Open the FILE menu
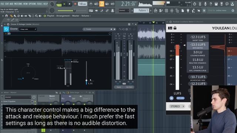Viewport: 237px width, 133px height. (x=3, y=4)
